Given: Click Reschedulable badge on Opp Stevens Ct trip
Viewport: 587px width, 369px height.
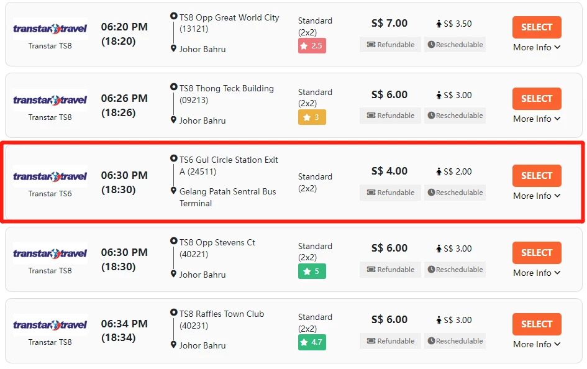Looking at the screenshot, I should [455, 270].
